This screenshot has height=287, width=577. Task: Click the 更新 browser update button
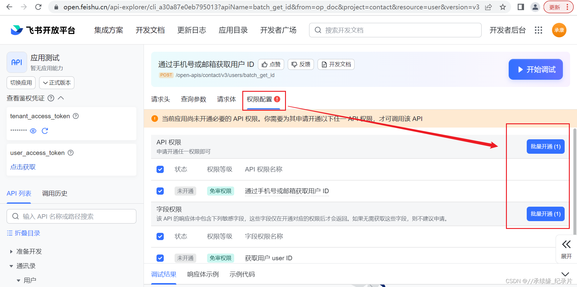coord(558,7)
